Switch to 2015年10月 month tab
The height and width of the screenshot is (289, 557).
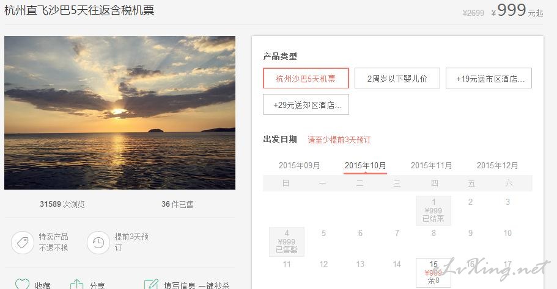pyautogui.click(x=365, y=166)
